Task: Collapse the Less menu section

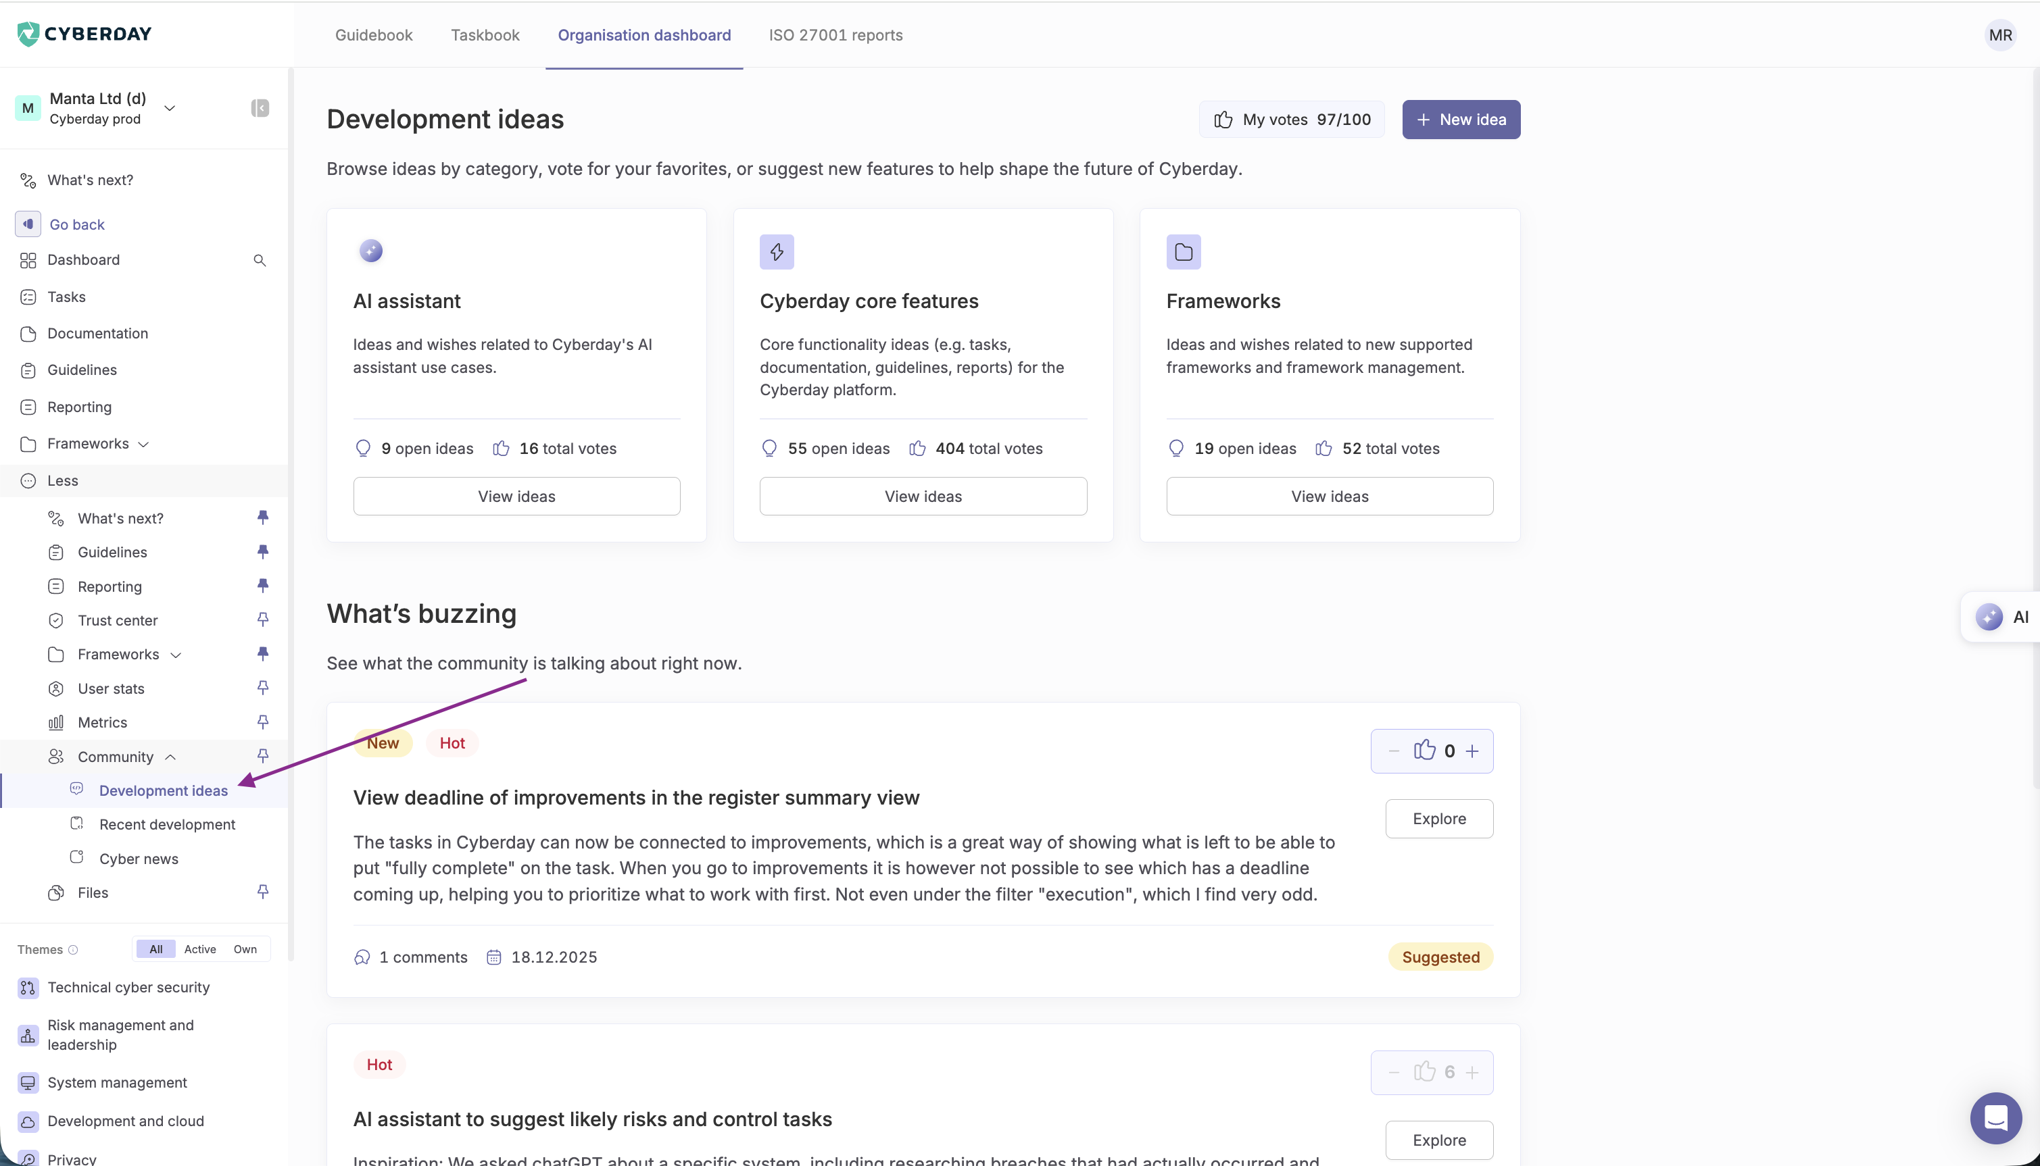Action: click(62, 480)
